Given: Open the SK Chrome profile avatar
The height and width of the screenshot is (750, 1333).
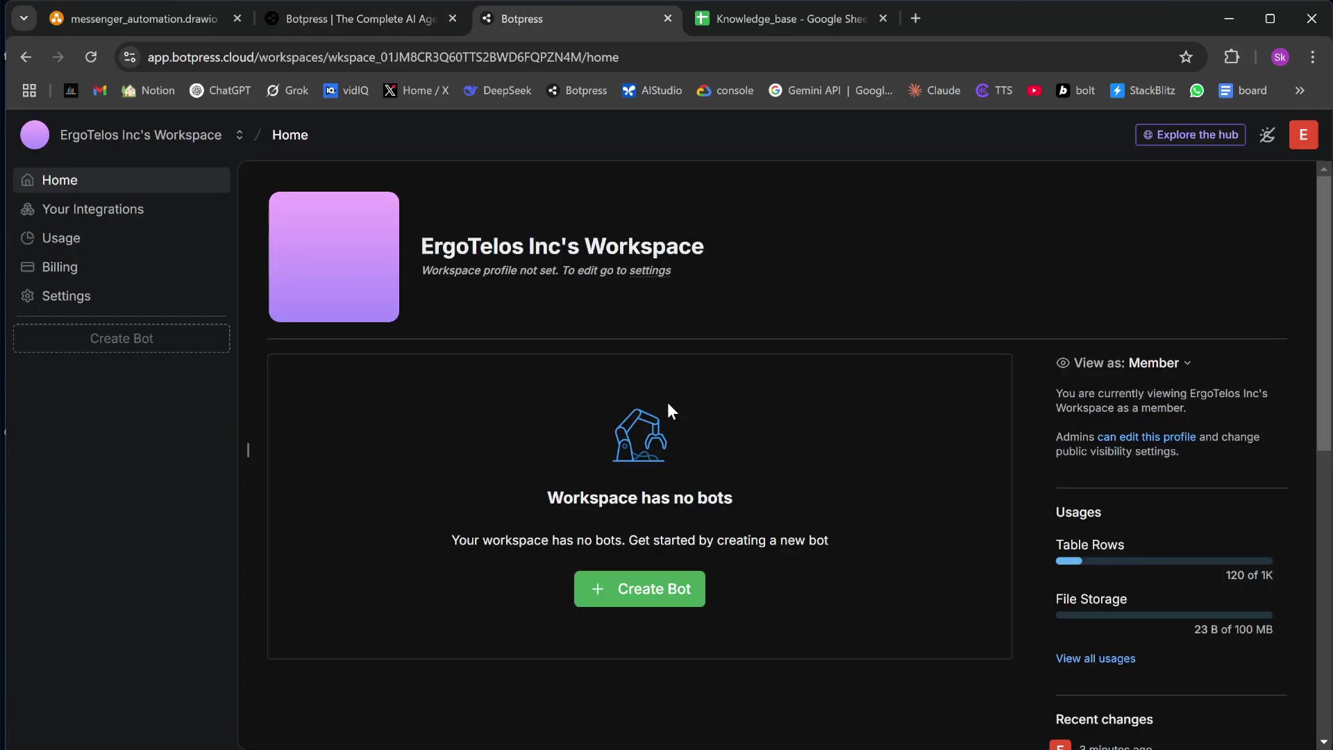Looking at the screenshot, I should [x=1280, y=57].
